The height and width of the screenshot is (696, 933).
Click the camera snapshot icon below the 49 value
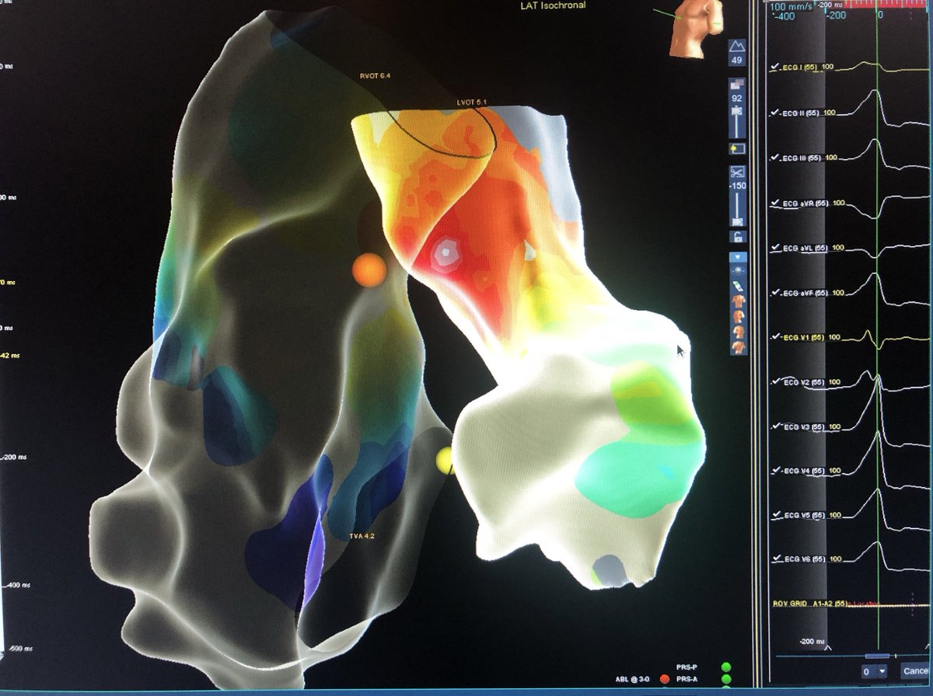[x=736, y=111]
